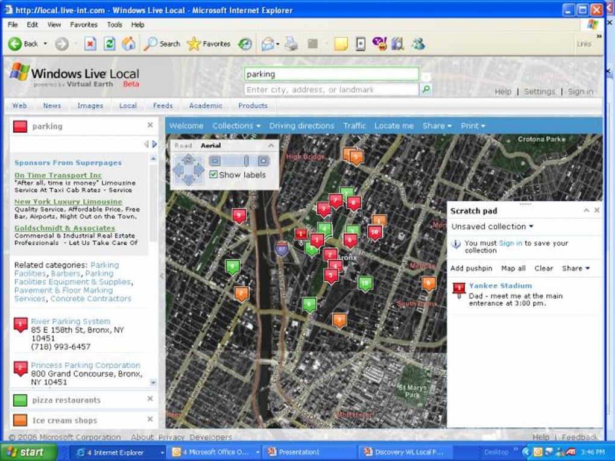Click red pin 1 beside River Parking System
Viewport: 615px width, 461px height.
pos(20,325)
